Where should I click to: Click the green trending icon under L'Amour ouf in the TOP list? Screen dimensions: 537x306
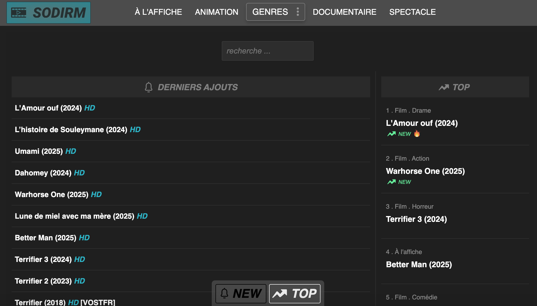coord(392,134)
